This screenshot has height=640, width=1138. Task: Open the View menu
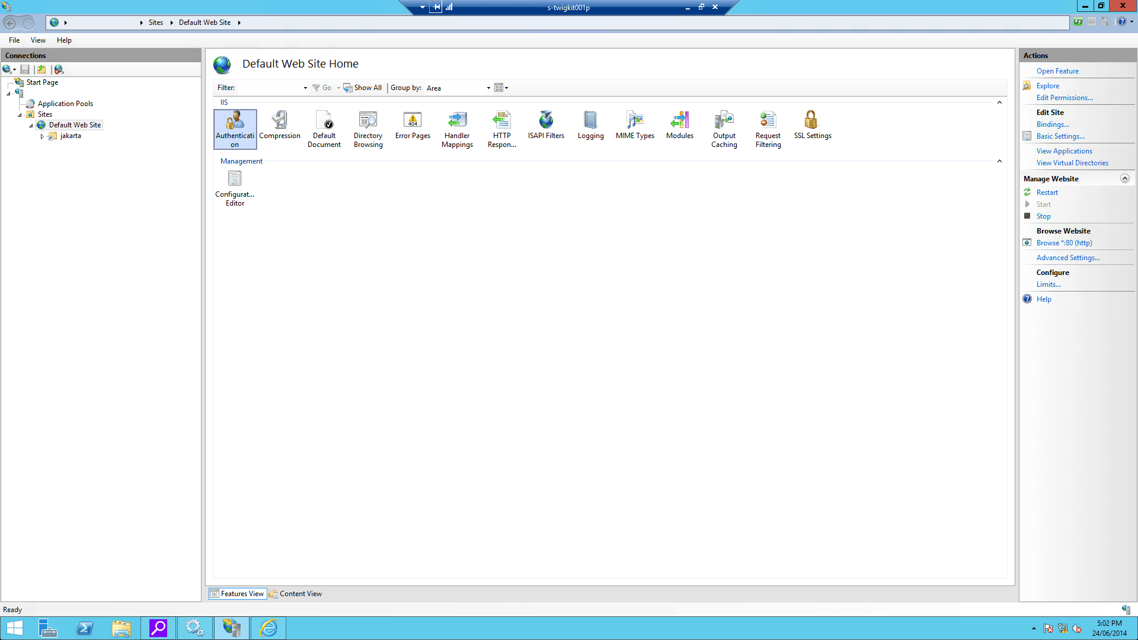click(x=38, y=40)
